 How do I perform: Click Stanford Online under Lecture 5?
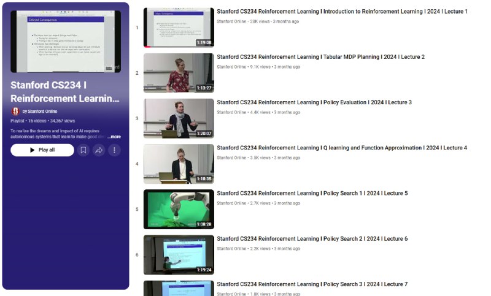point(231,203)
